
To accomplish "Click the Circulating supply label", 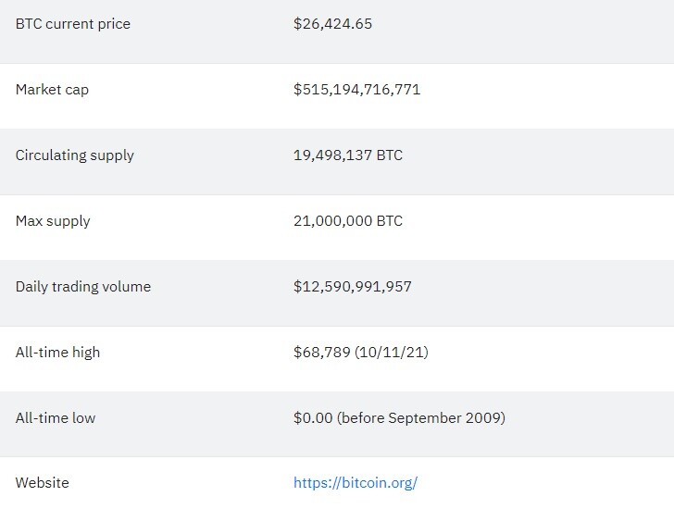I will 74,155.
